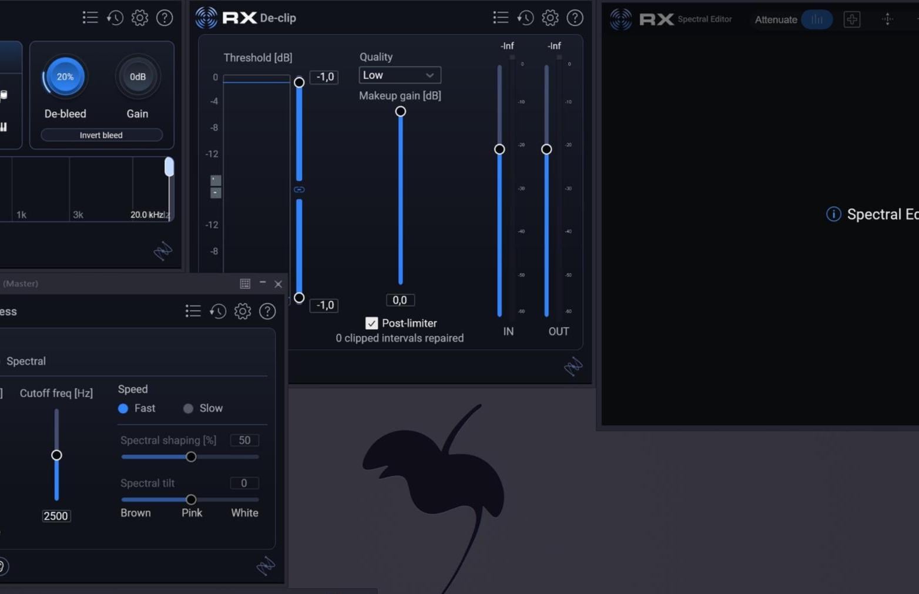This screenshot has width=919, height=594.
Task: Open the settings gear in the De-bleed panel
Action: tap(140, 18)
